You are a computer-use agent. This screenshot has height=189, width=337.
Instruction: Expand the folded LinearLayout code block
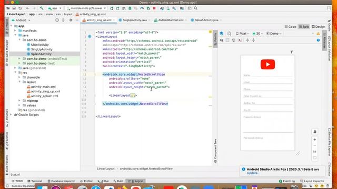pyautogui.click(x=133, y=96)
